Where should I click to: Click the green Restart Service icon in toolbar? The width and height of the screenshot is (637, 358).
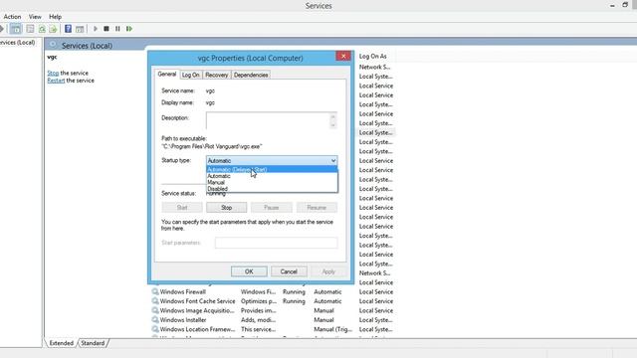[129, 29]
